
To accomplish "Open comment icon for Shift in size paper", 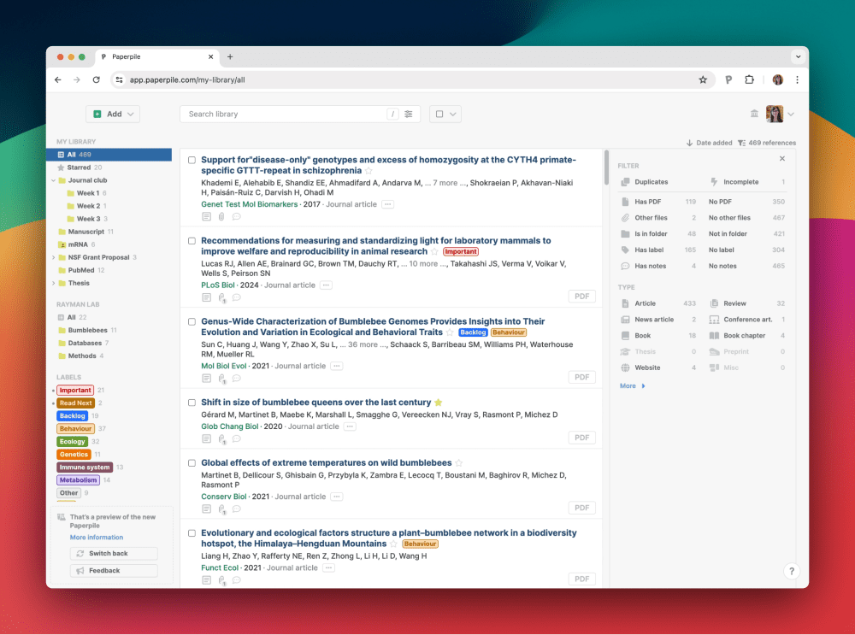I will (236, 439).
